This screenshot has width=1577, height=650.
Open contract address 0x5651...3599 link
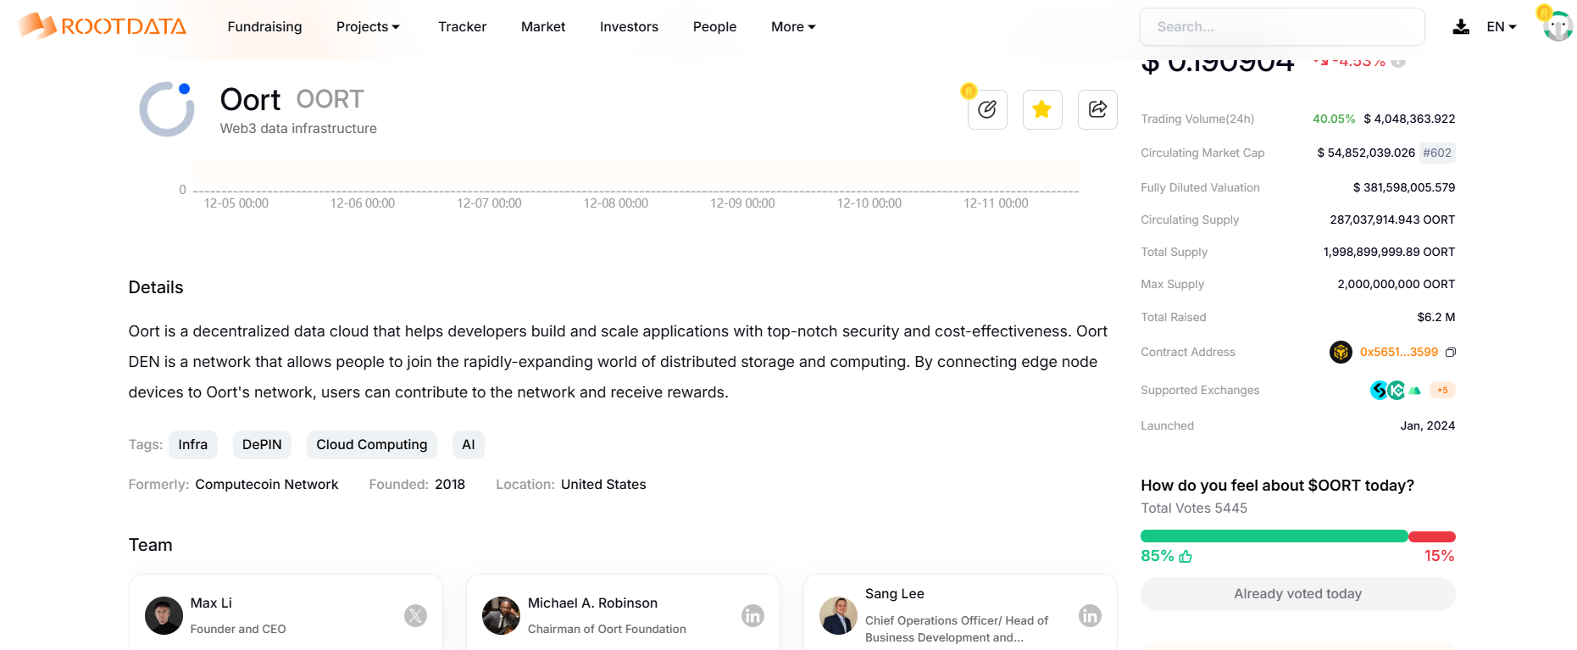click(1399, 352)
